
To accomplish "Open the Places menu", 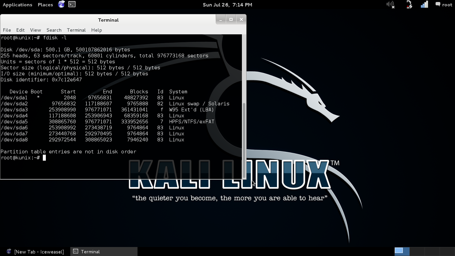I will tap(45, 5).
